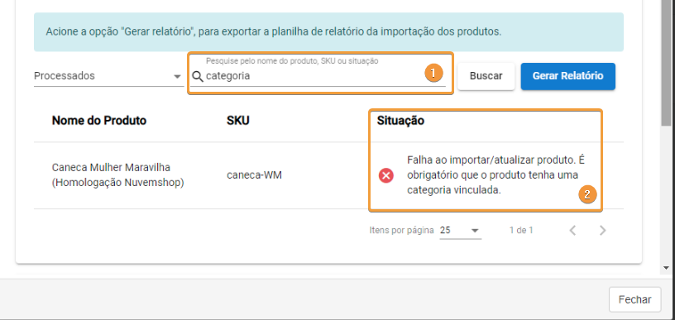
Task: Go to the next results page
Action: 603,231
